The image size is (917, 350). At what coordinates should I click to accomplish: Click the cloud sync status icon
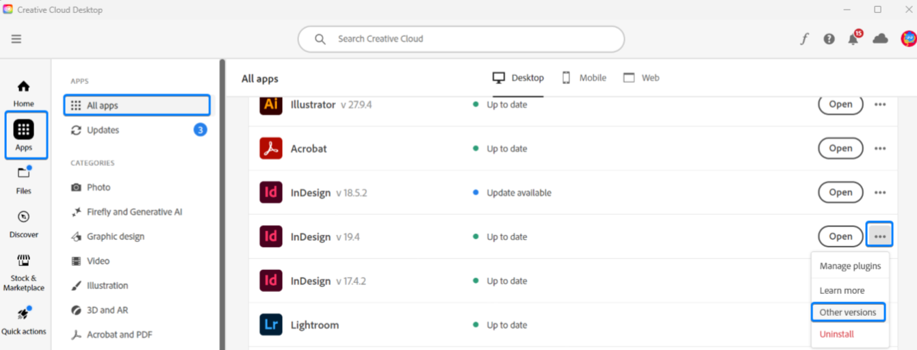[x=881, y=39]
